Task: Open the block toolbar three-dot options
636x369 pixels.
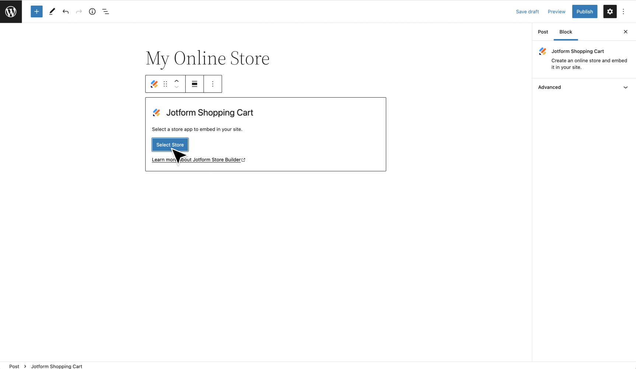Action: pos(213,84)
